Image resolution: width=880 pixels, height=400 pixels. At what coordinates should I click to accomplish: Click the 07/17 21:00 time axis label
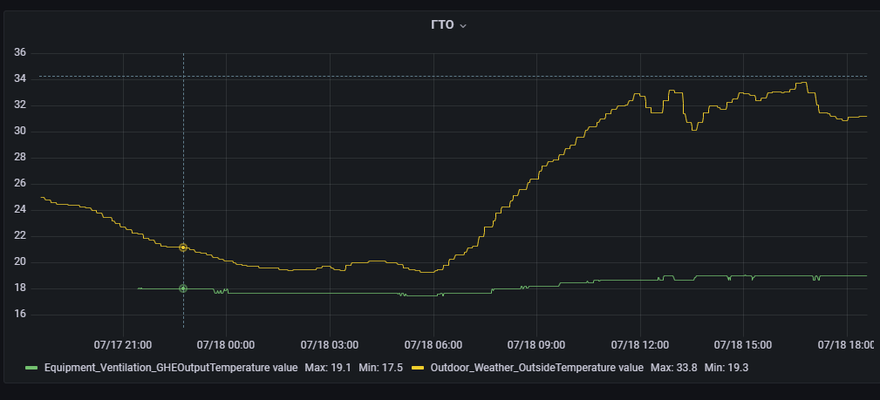click(x=123, y=344)
